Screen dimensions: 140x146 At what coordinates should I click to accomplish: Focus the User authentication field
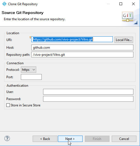click(88, 92)
